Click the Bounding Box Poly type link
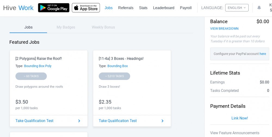The image size is (272, 137). (38, 66)
